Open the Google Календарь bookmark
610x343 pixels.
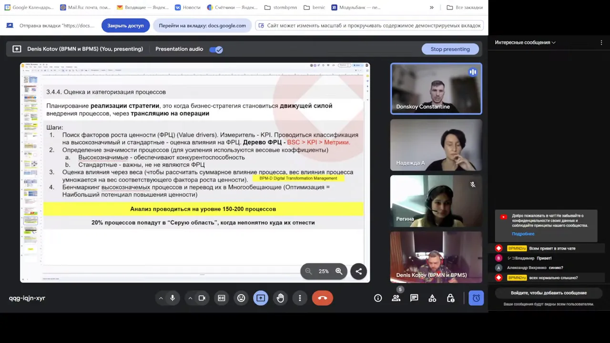tap(30, 8)
